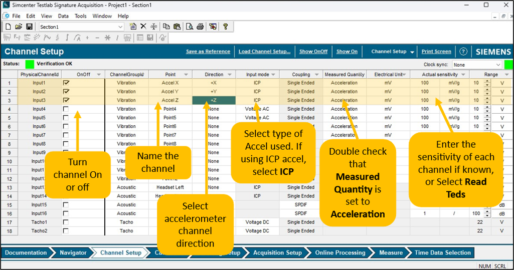
Task: Click the Range spinner for Input16 row
Action: click(x=487, y=213)
